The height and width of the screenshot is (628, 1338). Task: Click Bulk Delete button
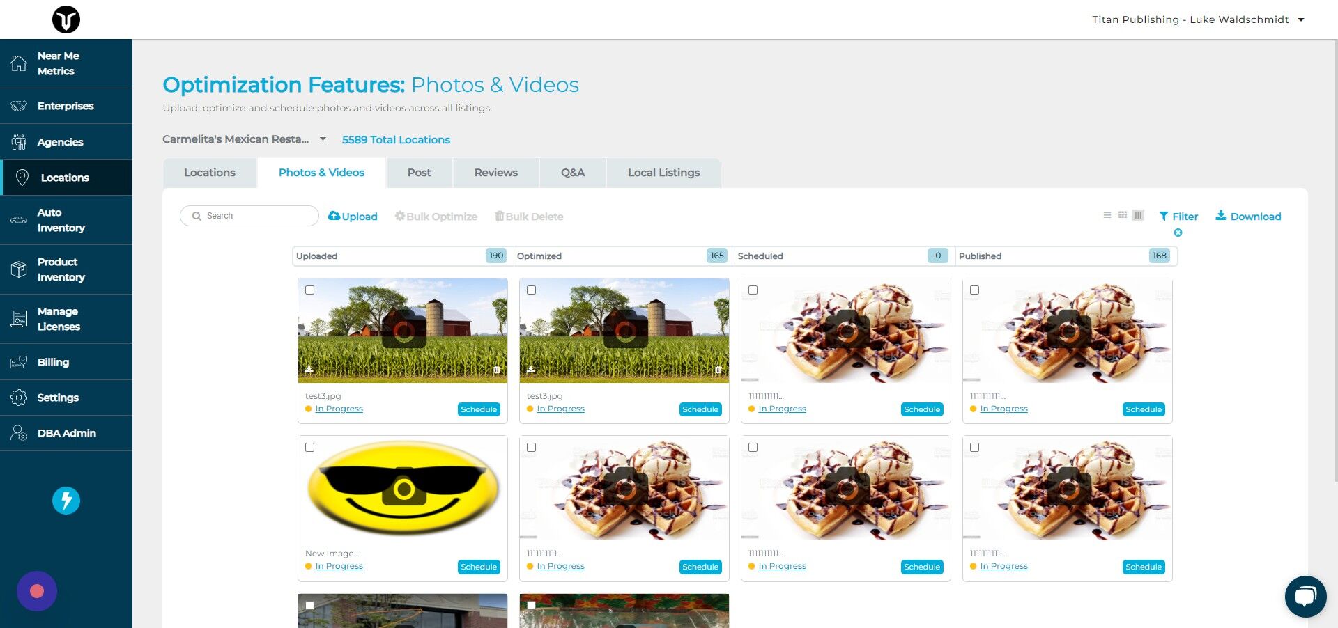coord(529,217)
